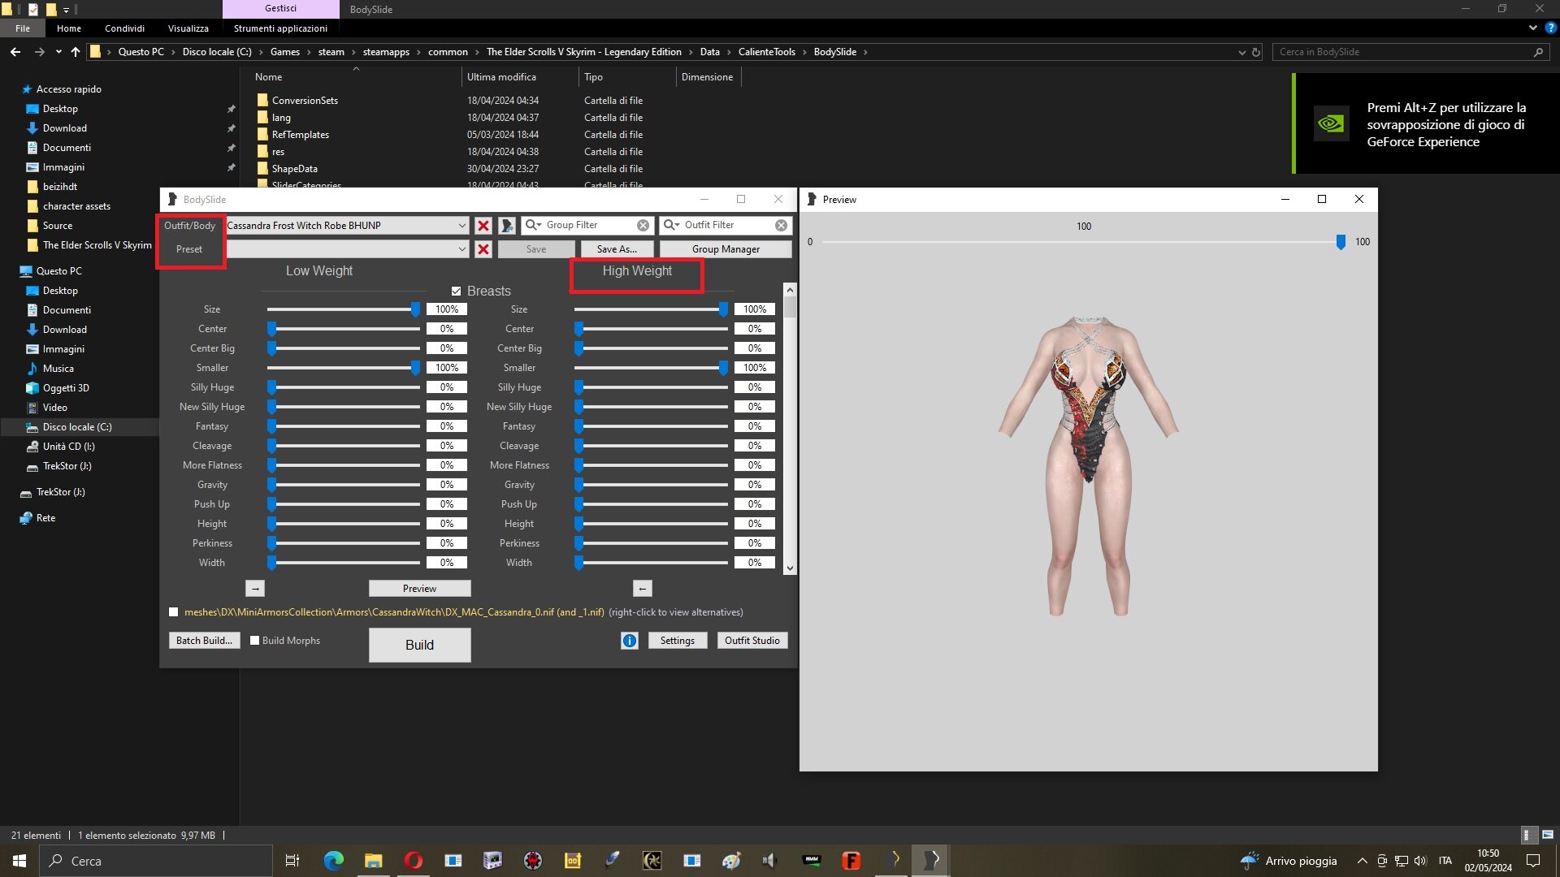Switch to the Condividi ribbon tab
1560x877 pixels.
[124, 28]
